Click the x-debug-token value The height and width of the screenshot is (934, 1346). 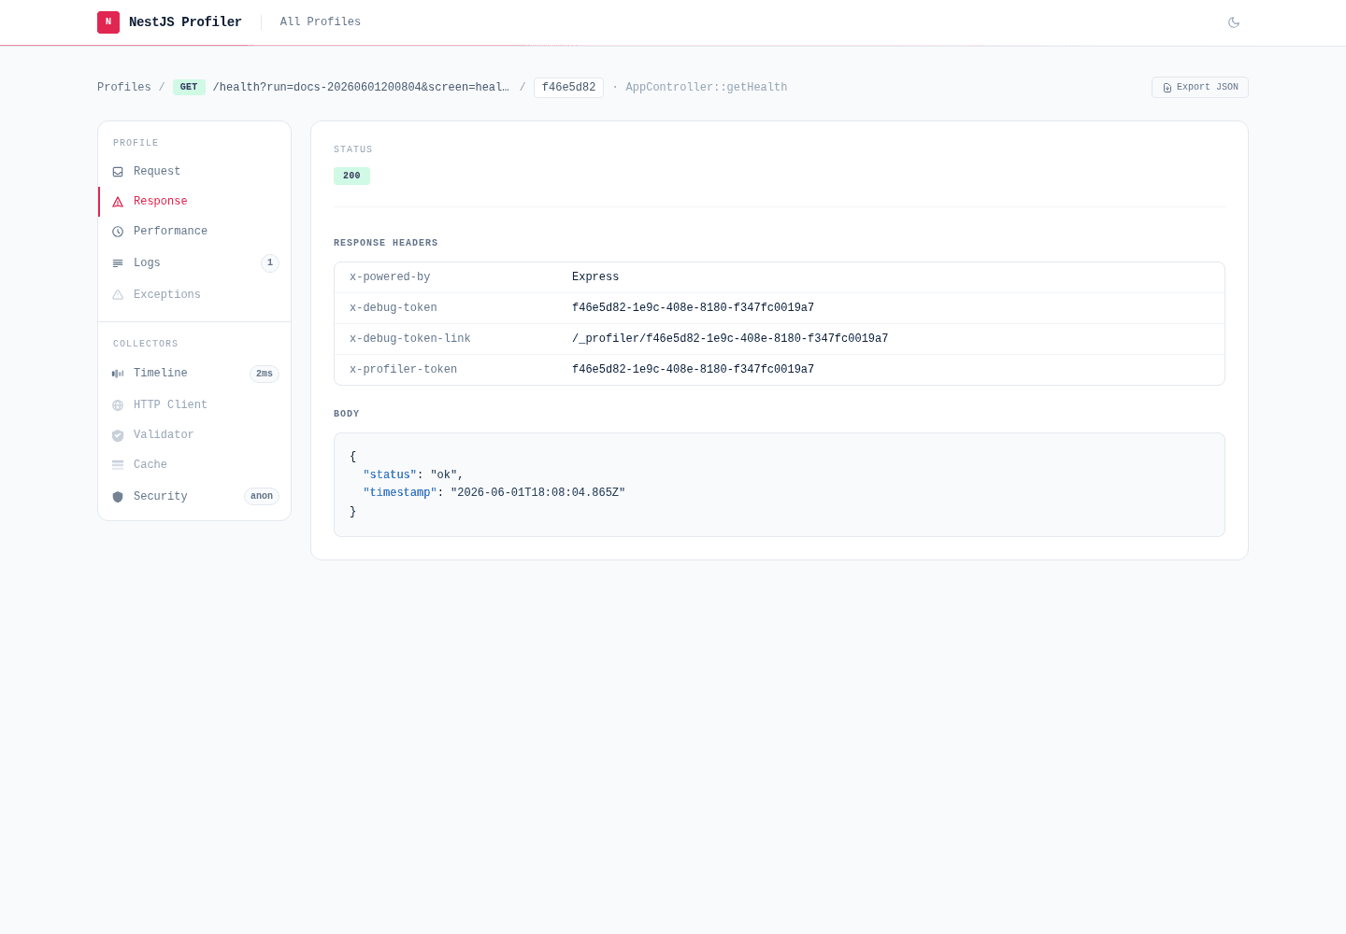[x=693, y=308]
